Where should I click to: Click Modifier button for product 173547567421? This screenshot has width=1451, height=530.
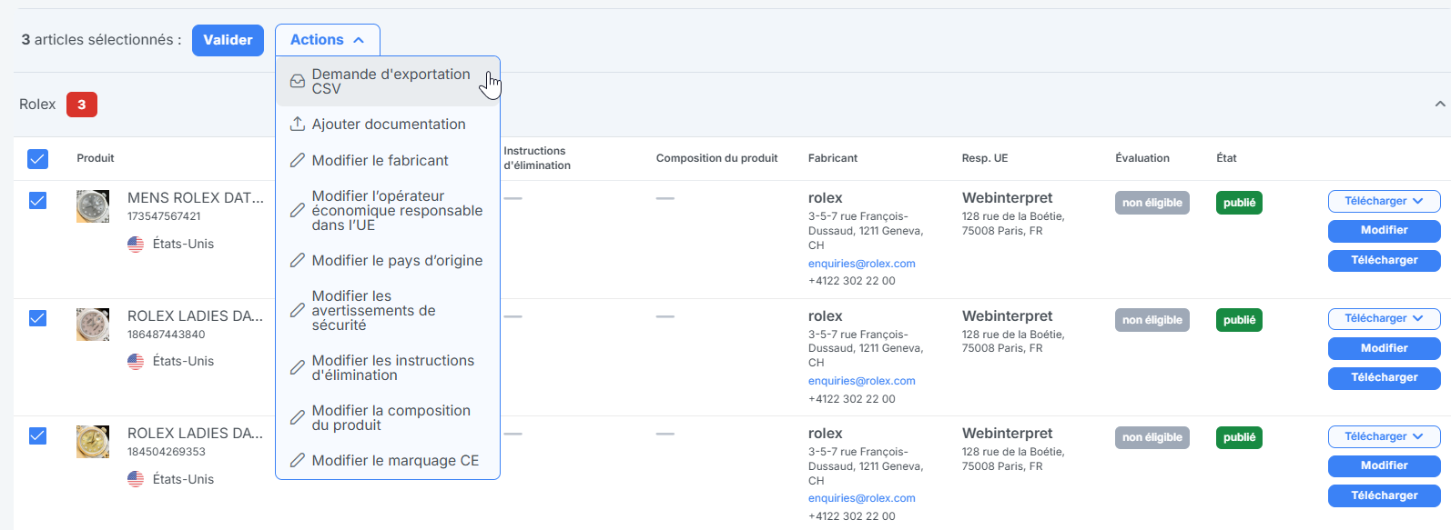coord(1384,231)
